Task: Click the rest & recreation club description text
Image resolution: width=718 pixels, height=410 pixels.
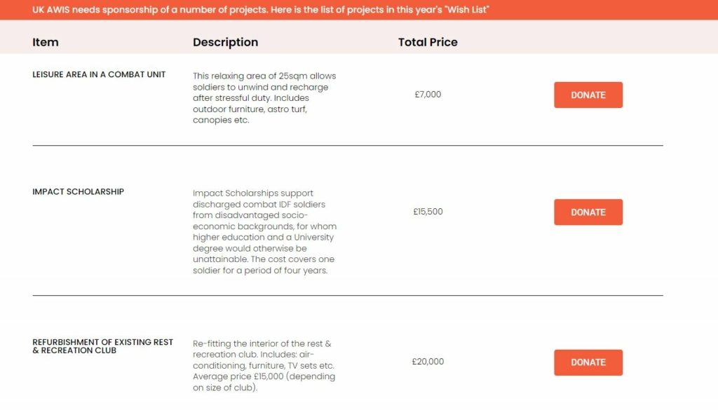Action: click(x=264, y=366)
